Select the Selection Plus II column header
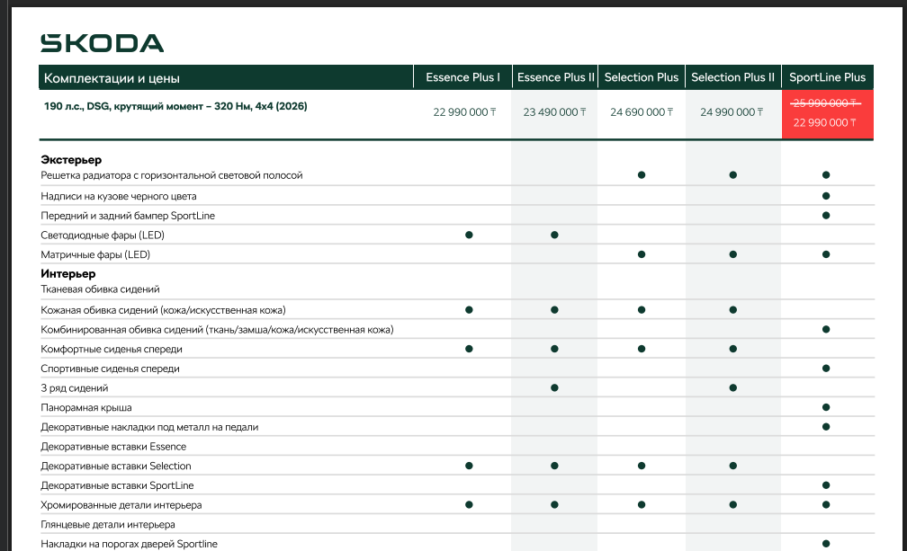Screen dimensions: 907x551 click(x=732, y=77)
